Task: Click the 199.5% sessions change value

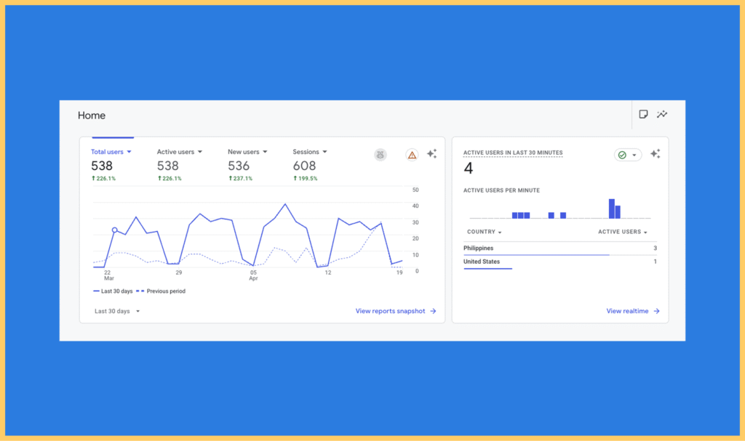Action: click(x=305, y=179)
